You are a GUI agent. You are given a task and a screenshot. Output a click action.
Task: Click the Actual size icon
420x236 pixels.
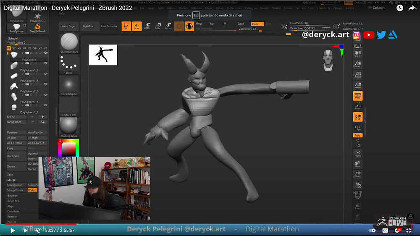357,75
